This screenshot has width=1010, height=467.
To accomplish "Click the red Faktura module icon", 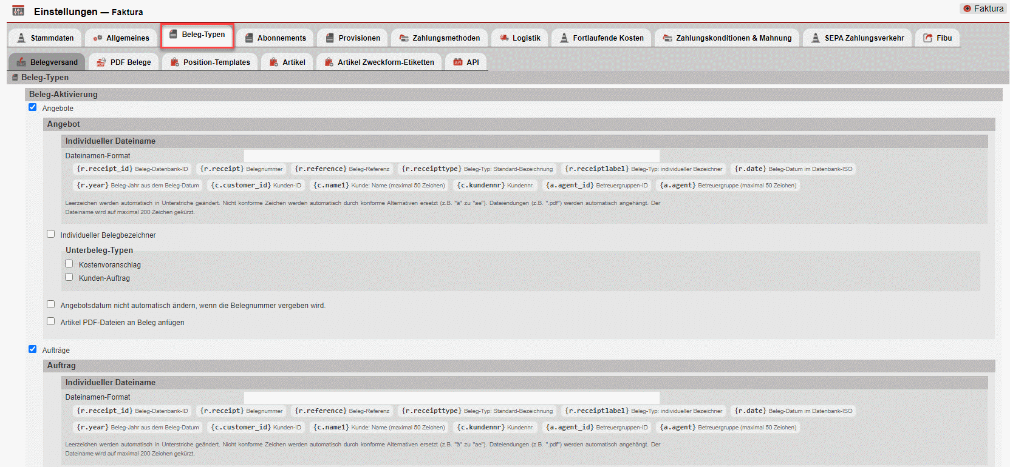I will (x=967, y=8).
